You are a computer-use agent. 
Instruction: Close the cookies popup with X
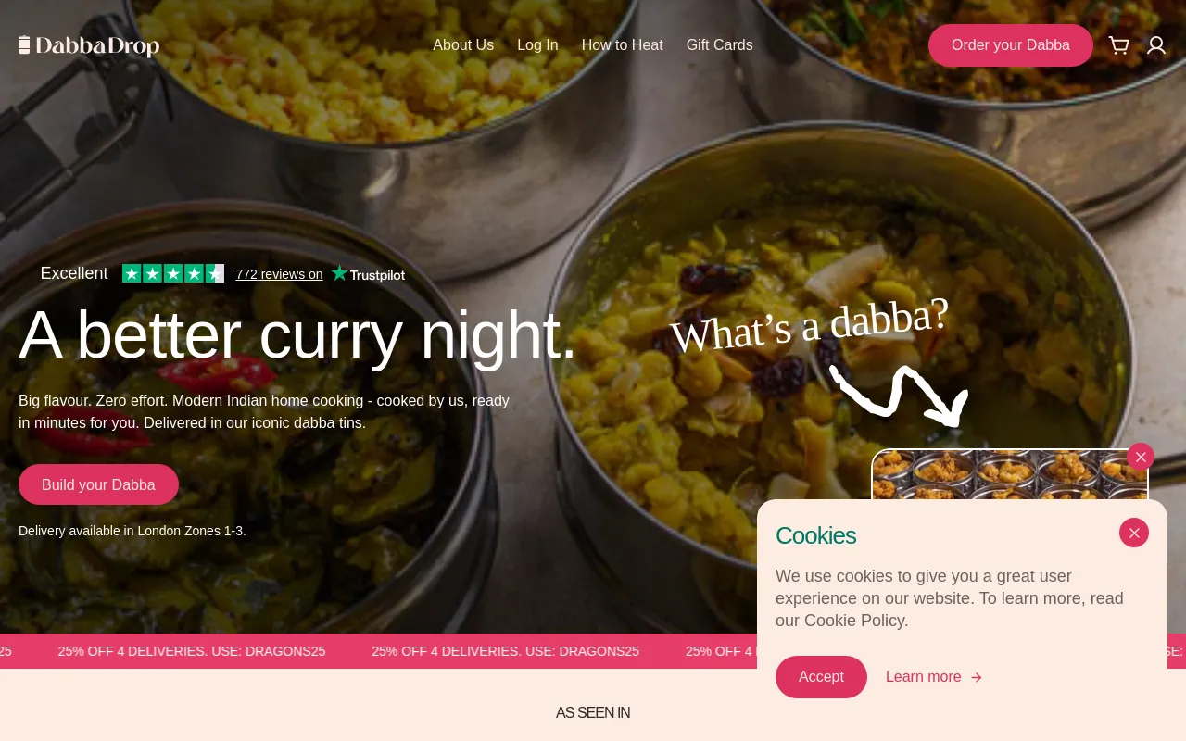(x=1134, y=533)
